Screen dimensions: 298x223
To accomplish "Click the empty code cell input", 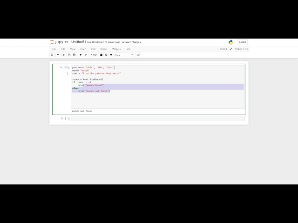I will 158,118.
